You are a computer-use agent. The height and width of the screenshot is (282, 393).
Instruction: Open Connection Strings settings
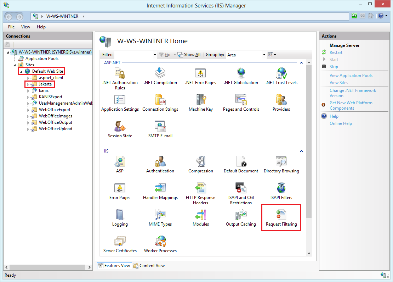(160, 103)
